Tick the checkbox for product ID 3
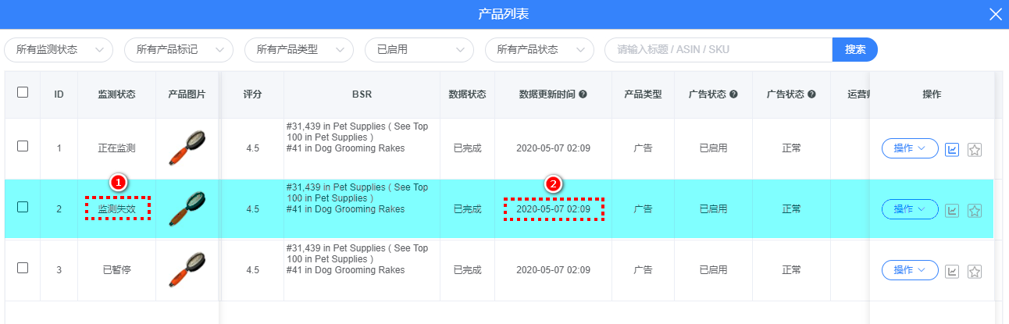Screen dimensions: 1009x324 click(23, 268)
